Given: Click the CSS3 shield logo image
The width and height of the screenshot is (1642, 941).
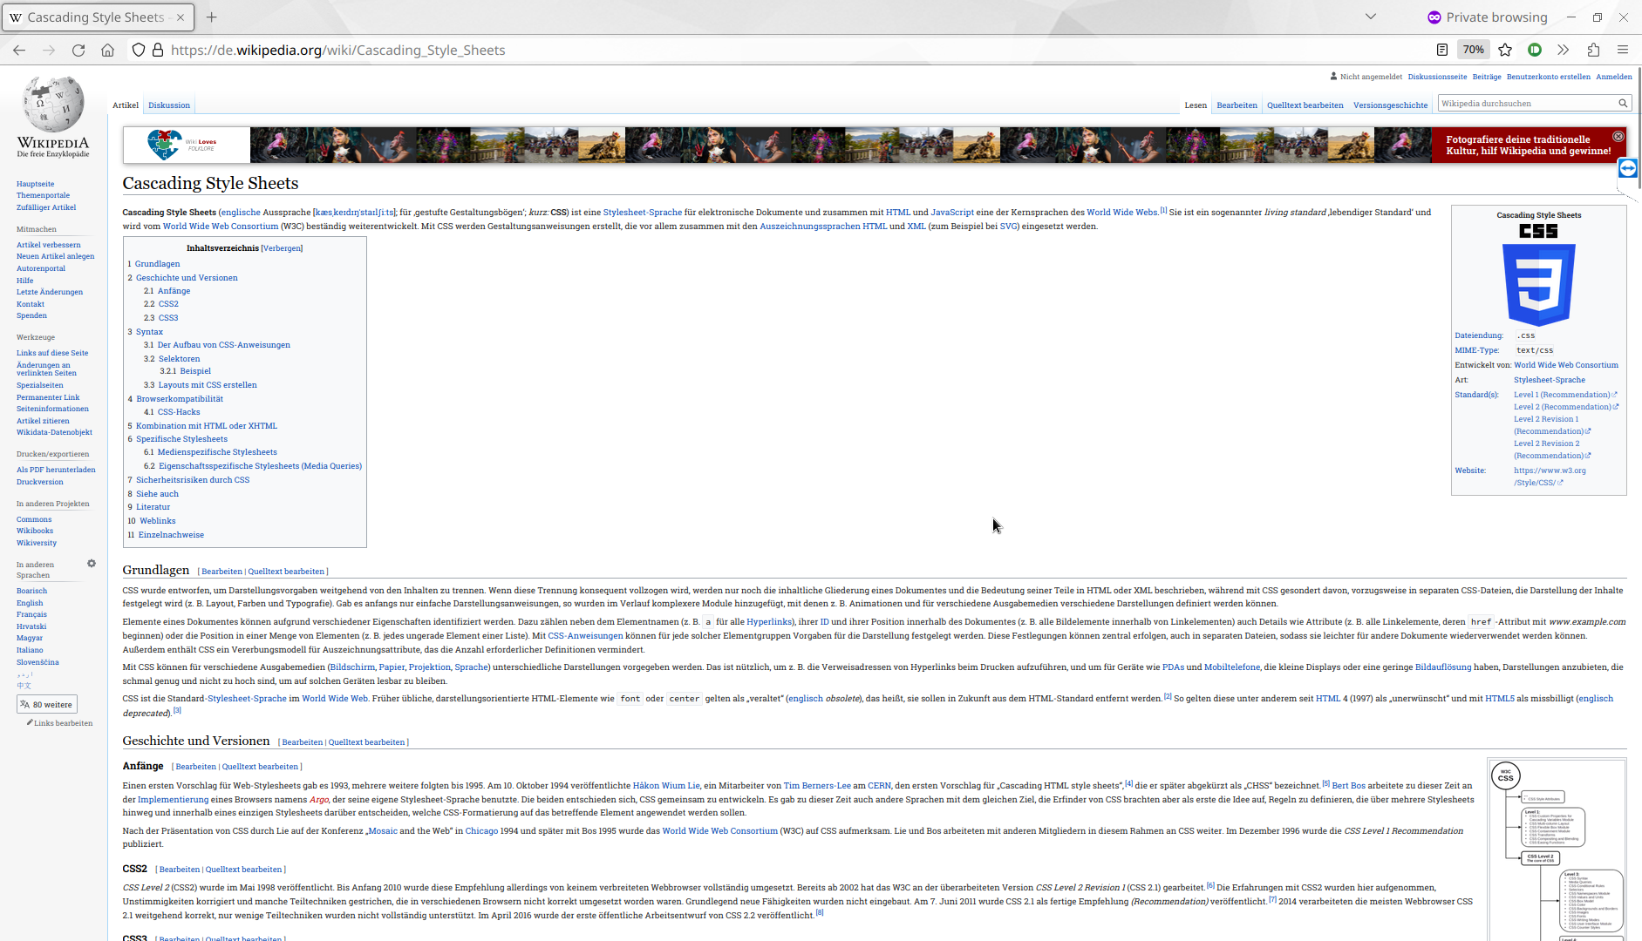Looking at the screenshot, I should (x=1538, y=285).
